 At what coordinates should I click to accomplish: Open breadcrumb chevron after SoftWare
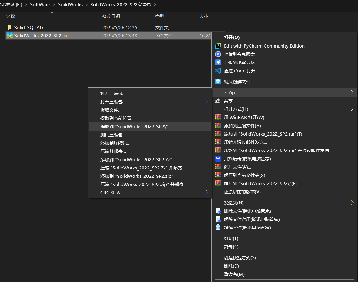[x=54, y=4]
